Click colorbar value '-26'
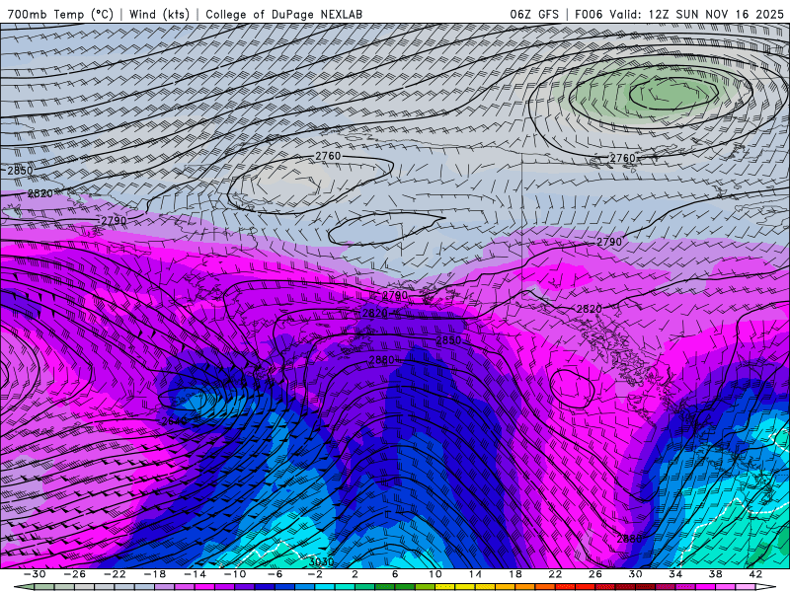Viewport: 790px width, 592px height. tap(75, 574)
